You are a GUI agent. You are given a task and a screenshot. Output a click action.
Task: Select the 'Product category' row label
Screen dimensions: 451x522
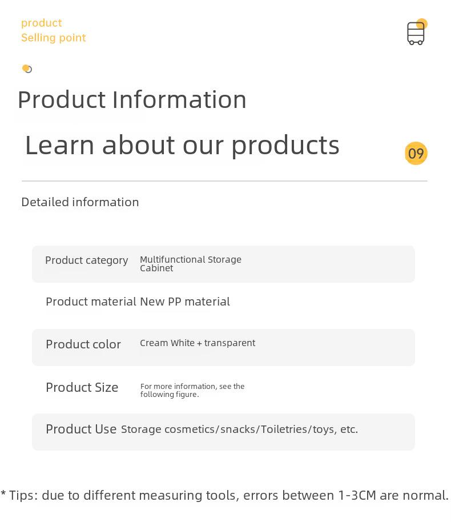(87, 260)
